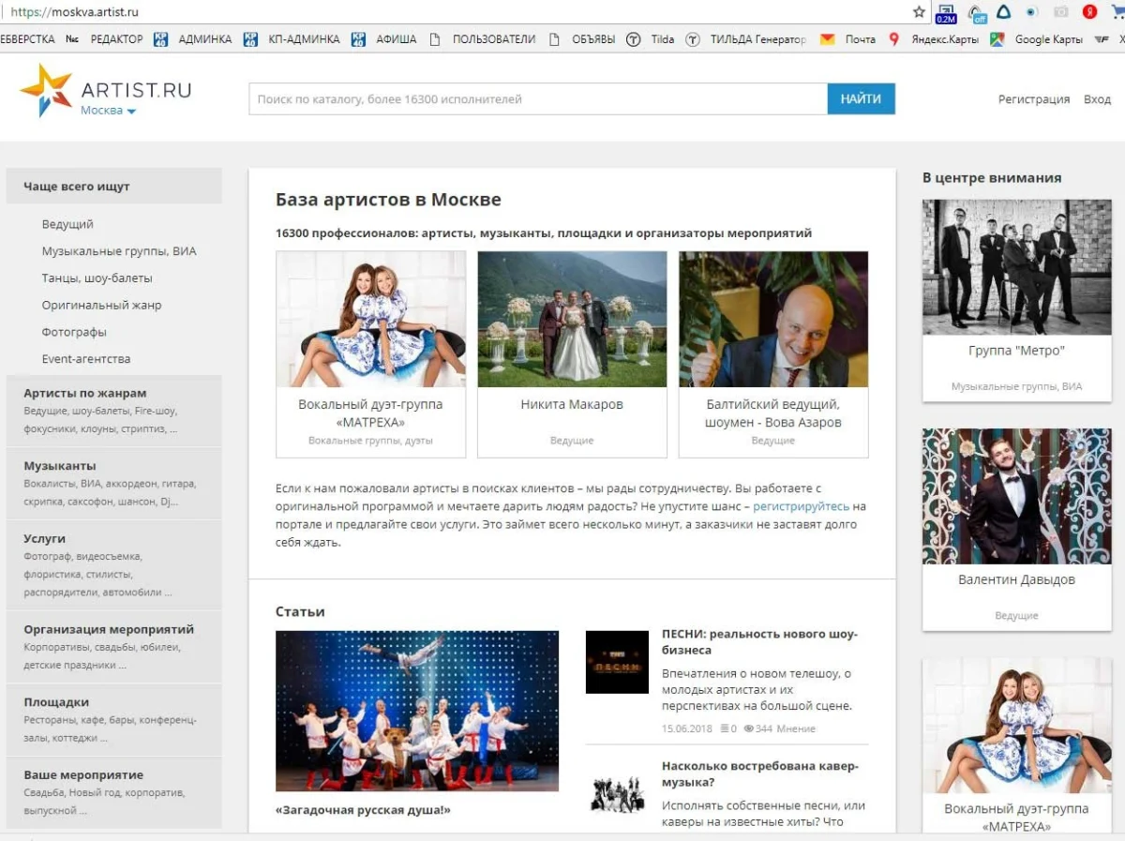
Task: Expand the Музыканты sidebar section
Action: (60, 466)
